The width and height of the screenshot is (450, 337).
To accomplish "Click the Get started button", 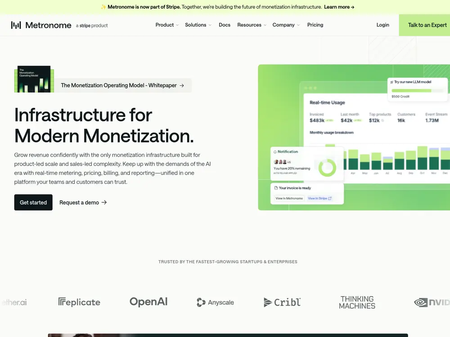I will click(x=33, y=202).
